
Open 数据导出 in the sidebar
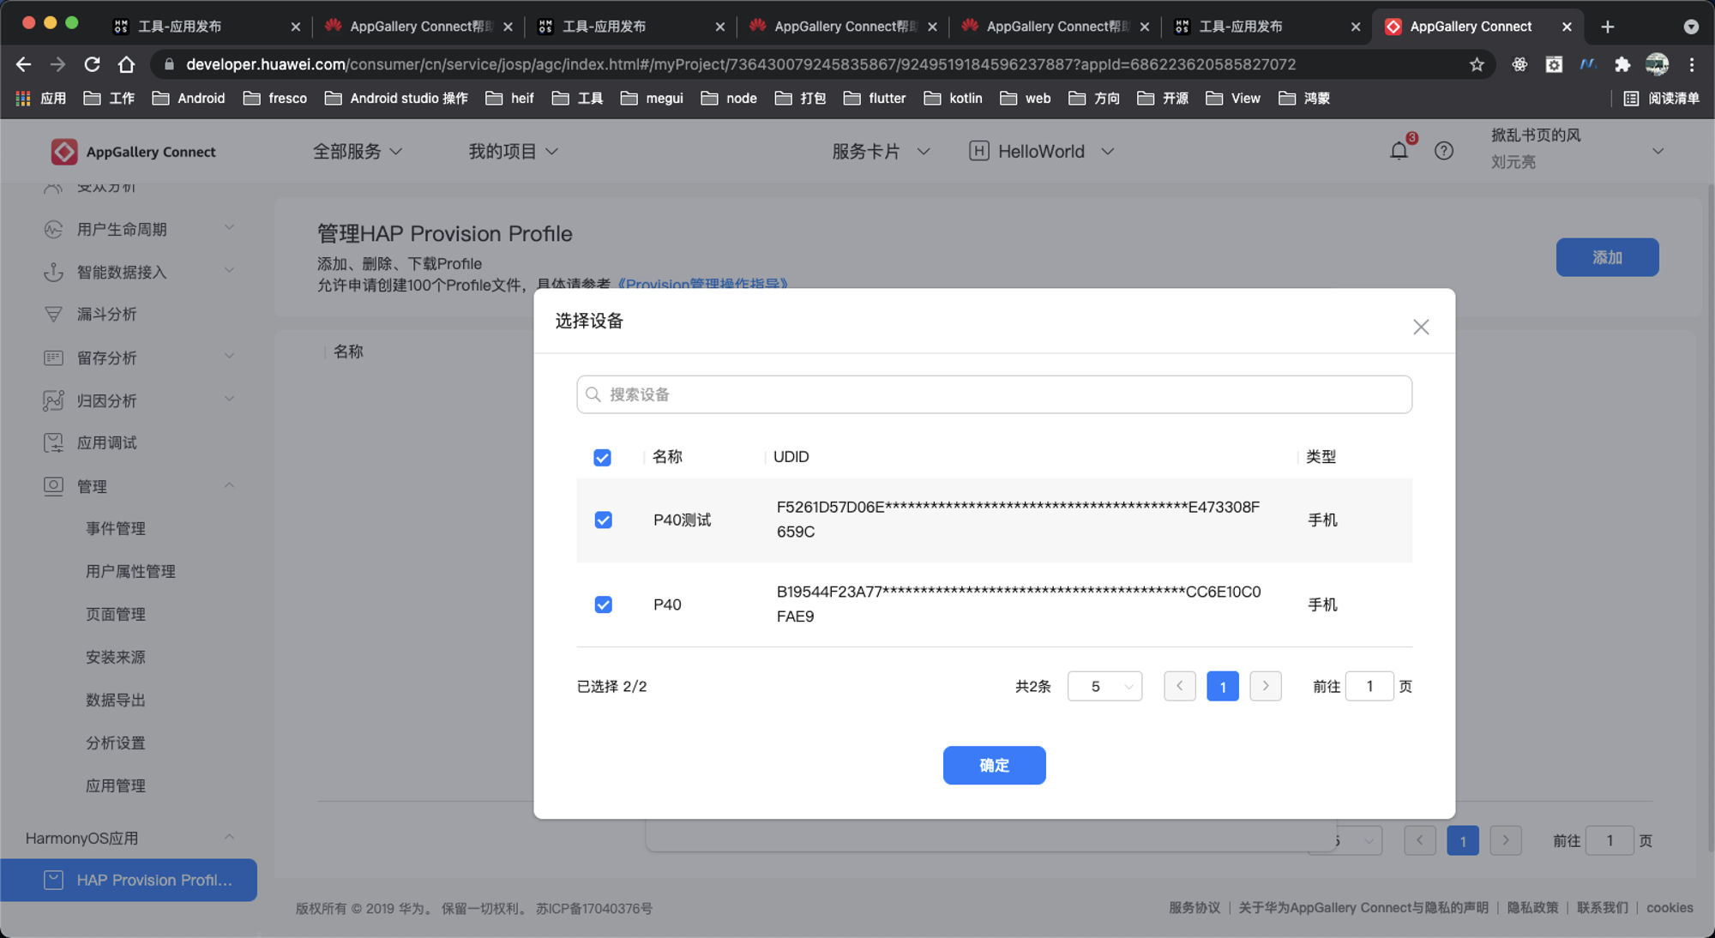(116, 700)
